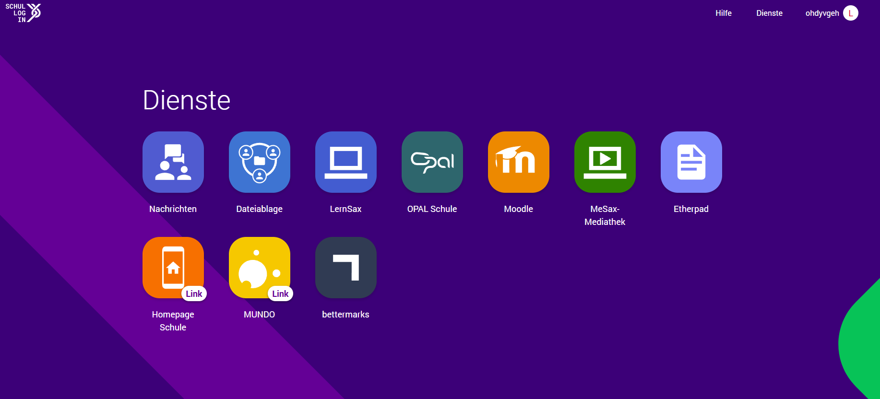
Task: Click the Nachrichten label
Action: [173, 209]
